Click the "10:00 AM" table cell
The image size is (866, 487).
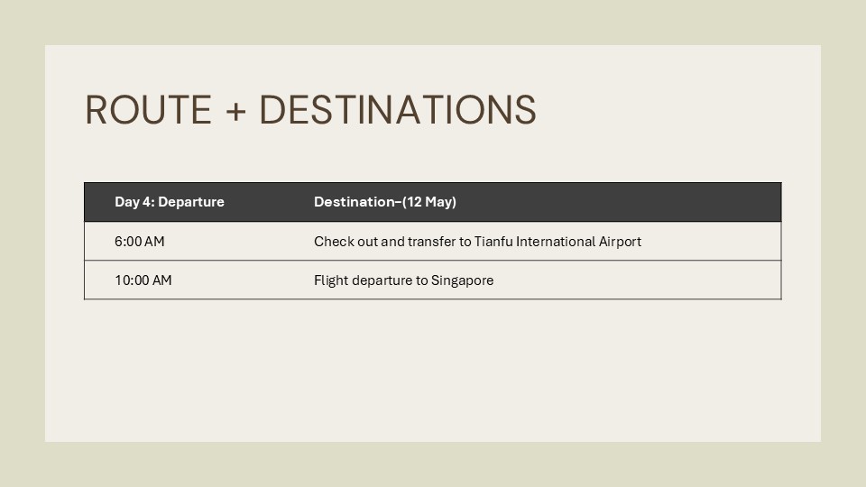tap(143, 280)
